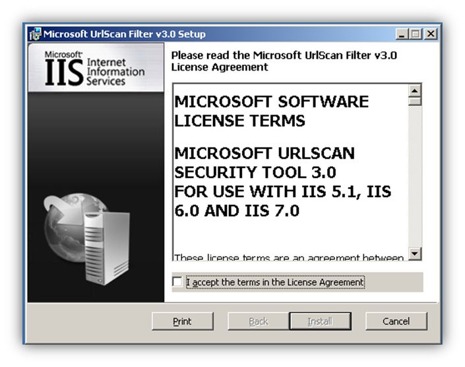This screenshot has height=367, width=465.
Task: Click the globe and server graphic
Action: click(87, 239)
